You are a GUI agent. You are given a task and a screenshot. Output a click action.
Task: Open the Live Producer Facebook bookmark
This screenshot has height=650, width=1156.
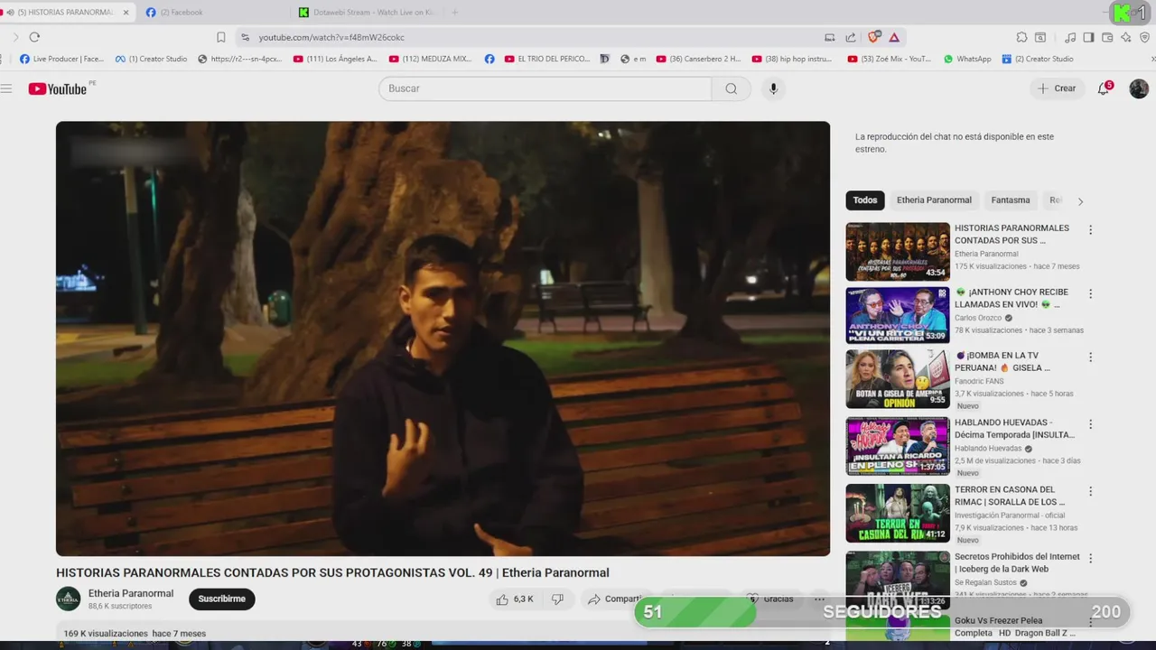[61, 59]
